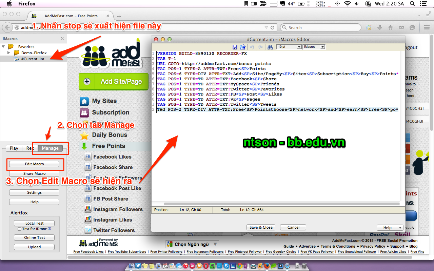Click the Local Test button
The image size is (434, 271).
point(34,223)
